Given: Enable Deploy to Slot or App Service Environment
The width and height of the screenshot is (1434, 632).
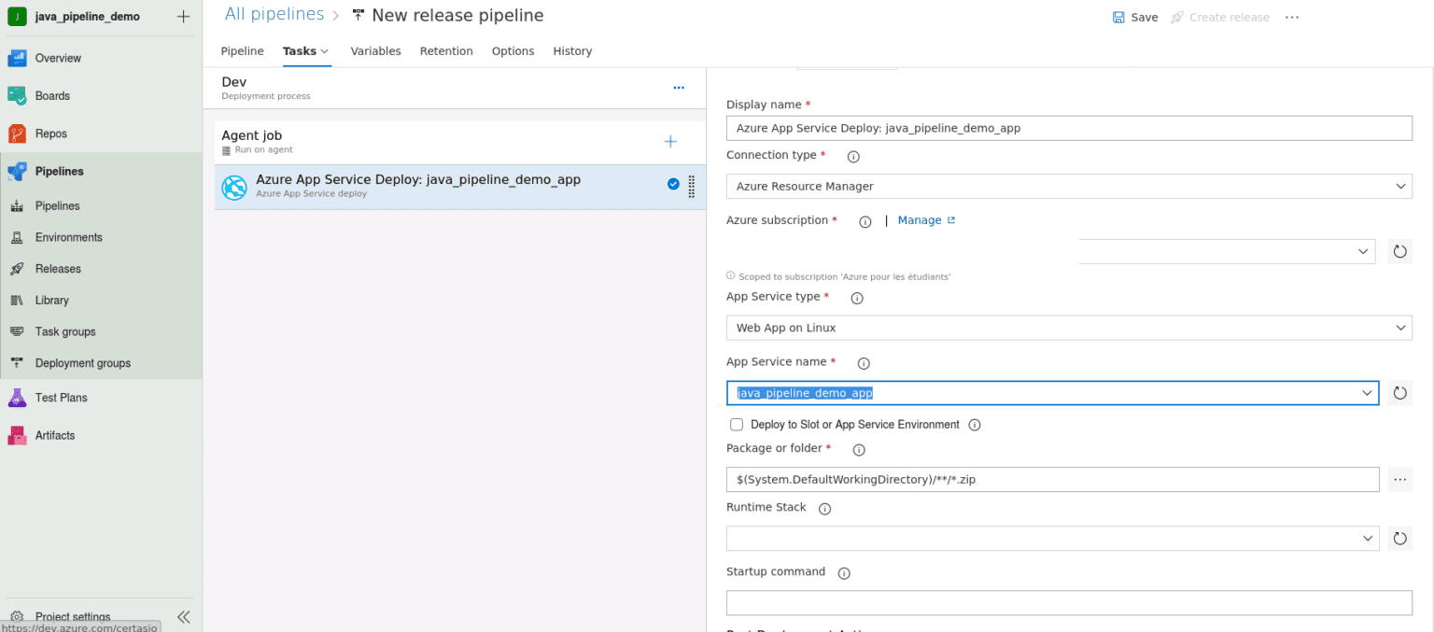Looking at the screenshot, I should click(x=737, y=425).
